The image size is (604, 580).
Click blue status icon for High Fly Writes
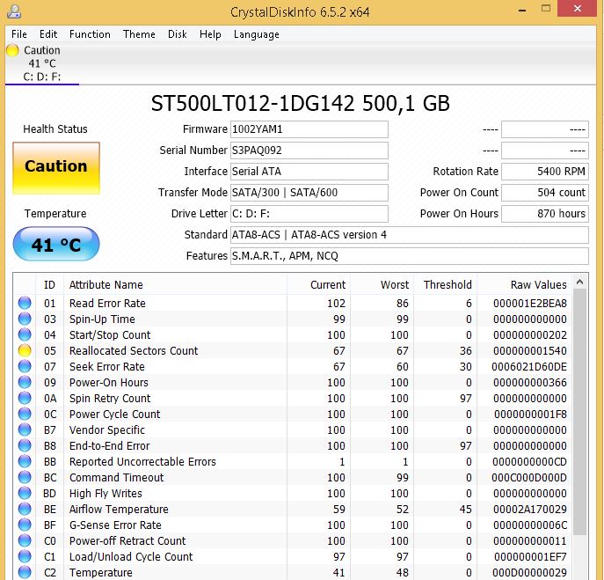point(25,493)
